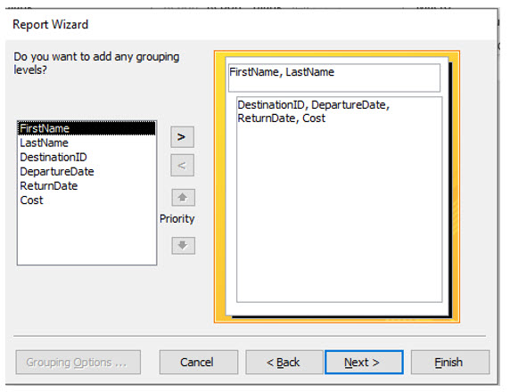Go back to the previous wizard step
This screenshot has height=392, width=510.
point(284,362)
